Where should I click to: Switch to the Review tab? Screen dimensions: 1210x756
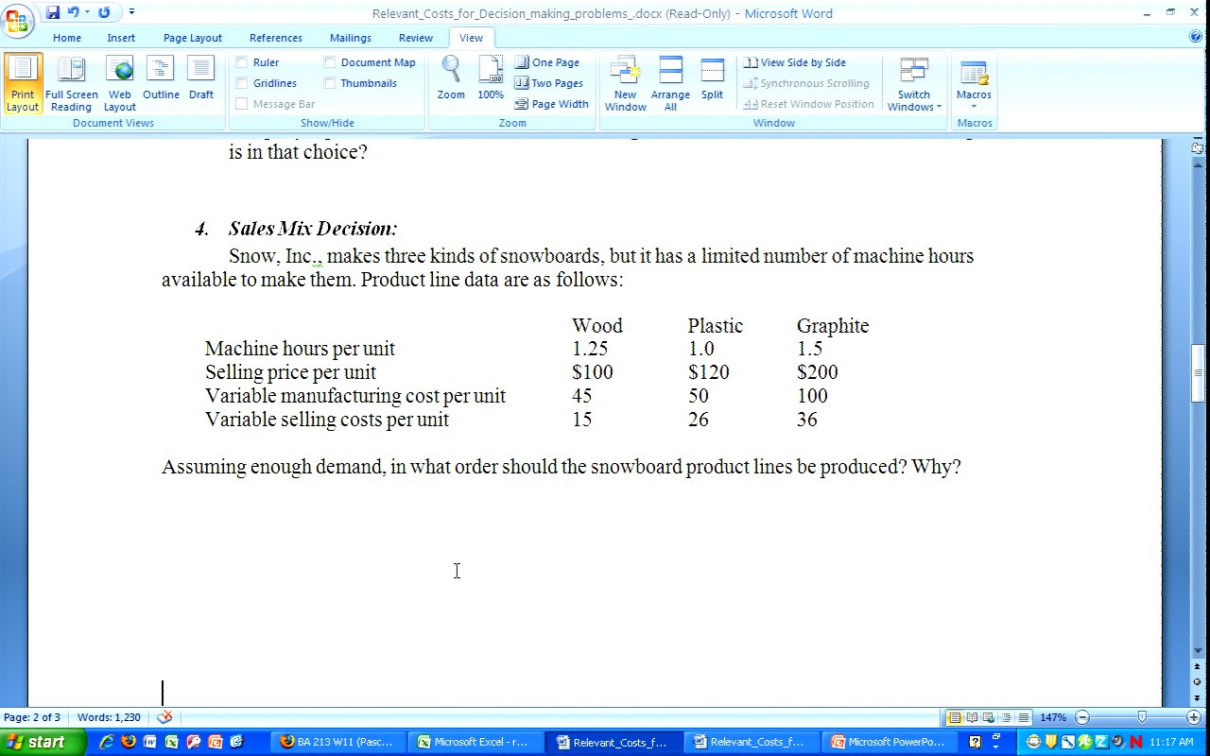point(415,38)
